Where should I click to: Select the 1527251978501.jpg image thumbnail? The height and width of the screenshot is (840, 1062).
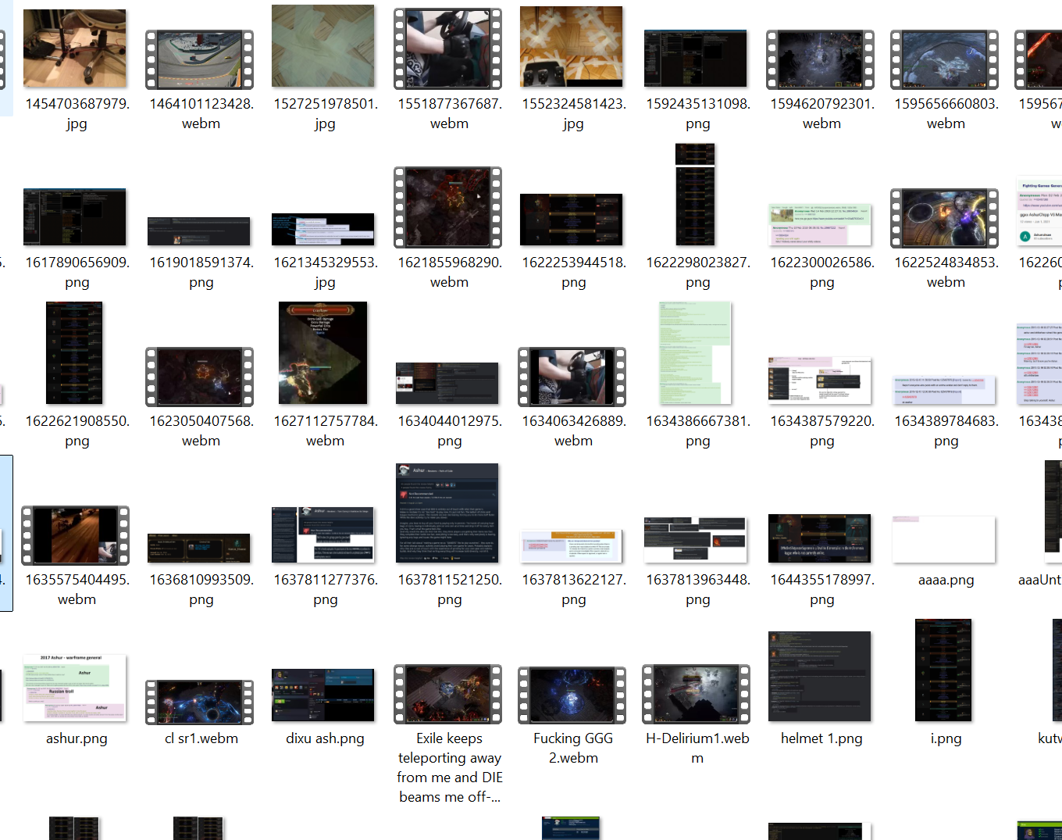[323, 46]
